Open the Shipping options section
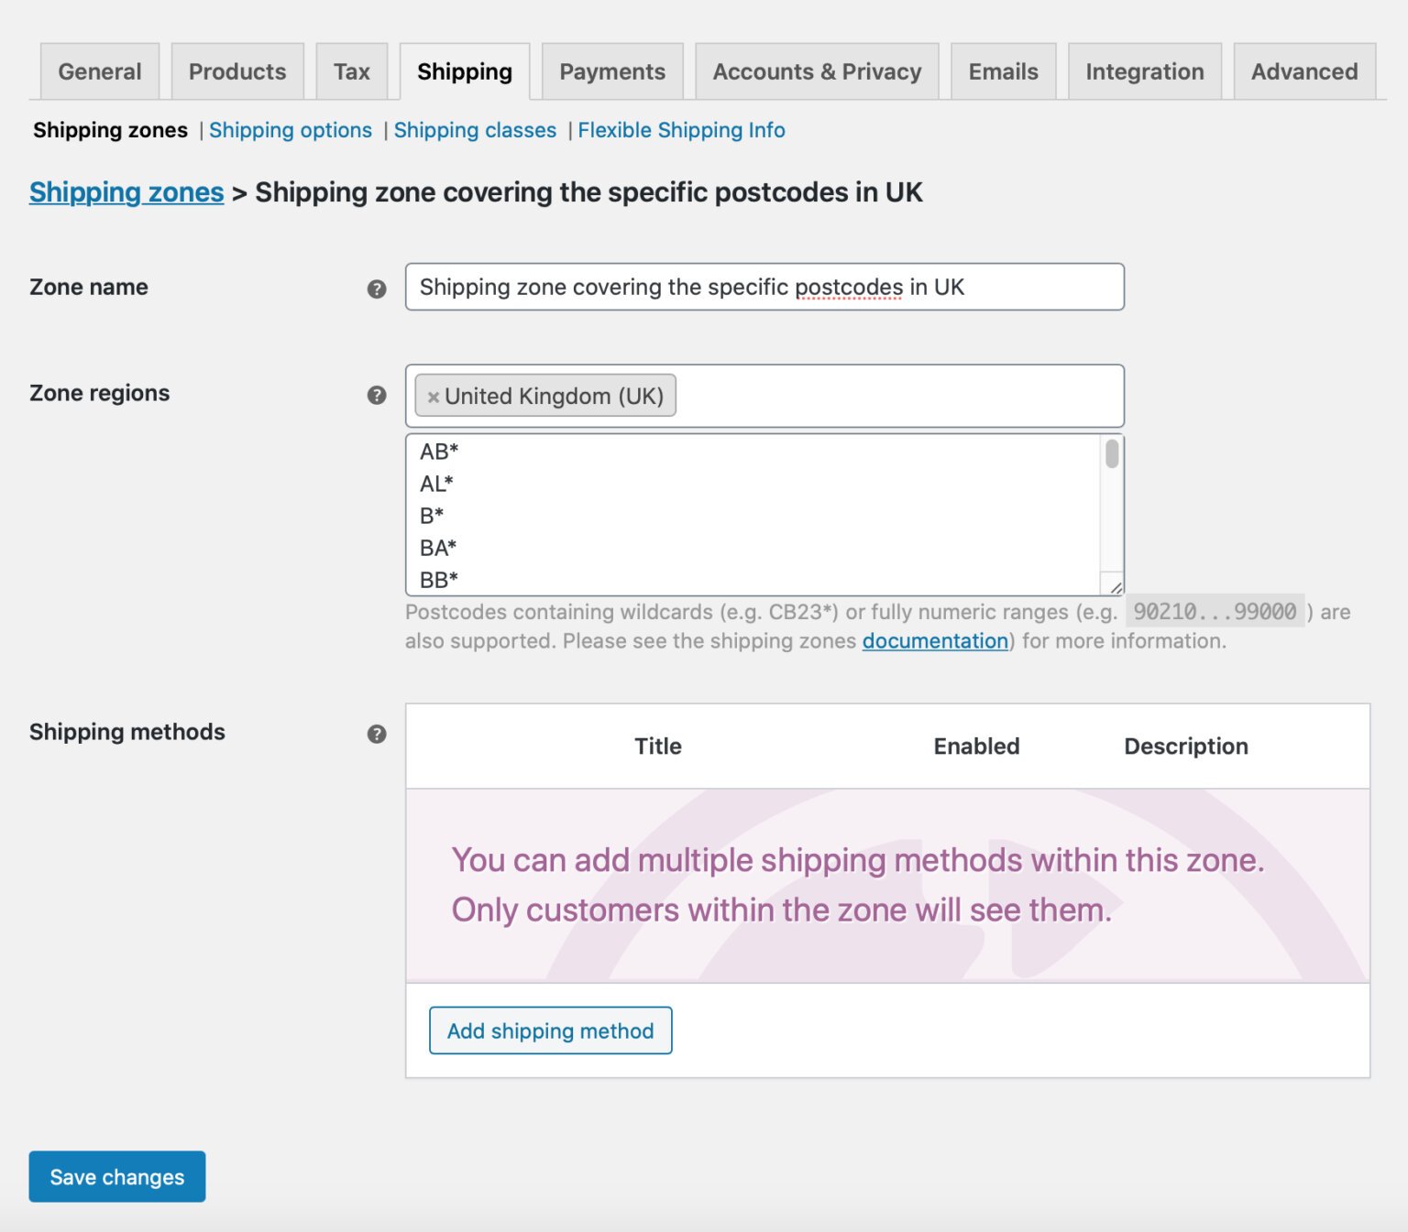 click(x=291, y=130)
